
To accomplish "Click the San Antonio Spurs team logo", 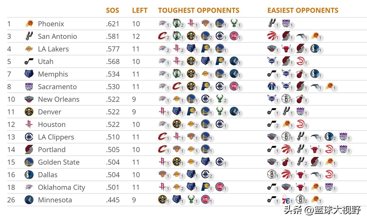I will 29,36.
